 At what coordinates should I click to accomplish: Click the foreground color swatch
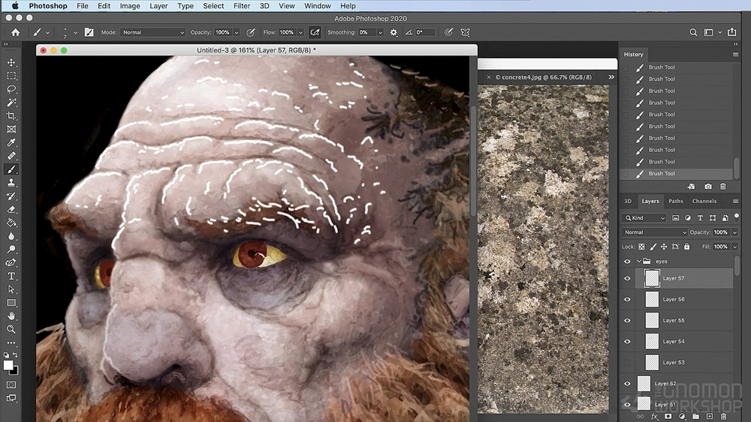click(x=8, y=365)
